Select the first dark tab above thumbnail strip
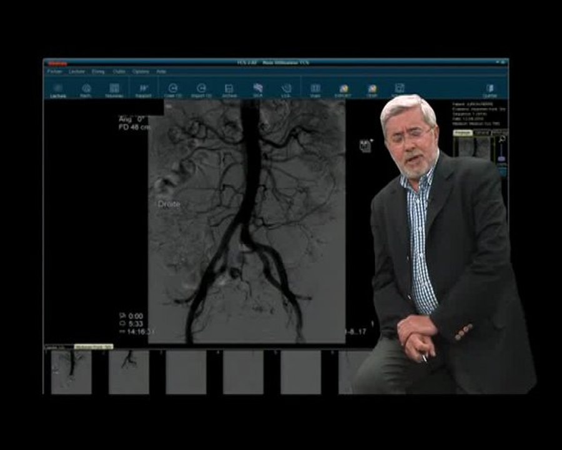Image resolution: width=562 pixels, height=450 pixels. (x=59, y=347)
